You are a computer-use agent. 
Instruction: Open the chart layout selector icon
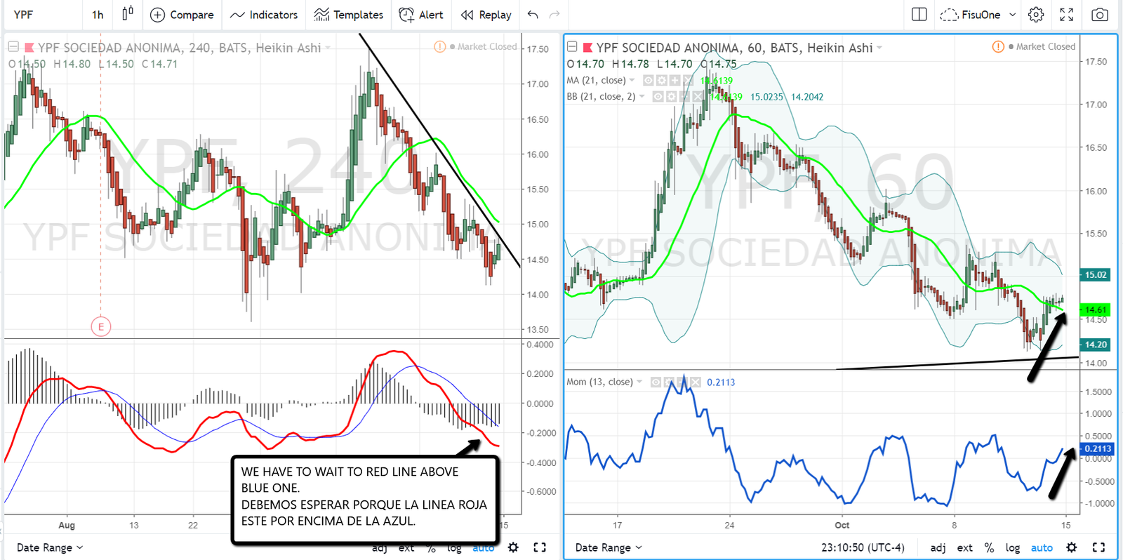919,15
